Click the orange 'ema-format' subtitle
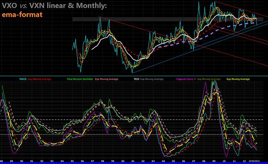This screenshot has height=164, width=268. point(22,15)
